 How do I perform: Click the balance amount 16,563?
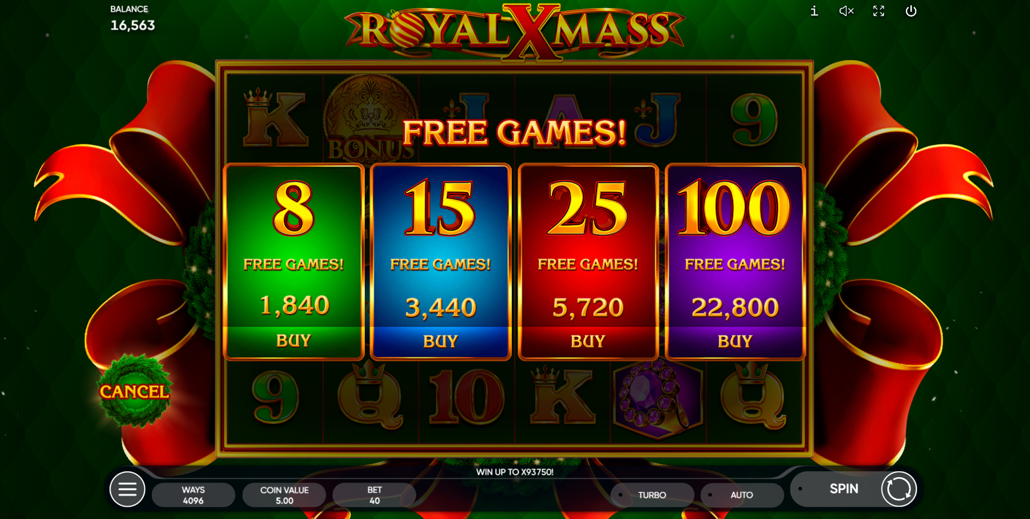pos(133,25)
